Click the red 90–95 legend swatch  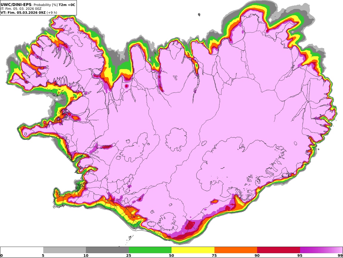279,250
